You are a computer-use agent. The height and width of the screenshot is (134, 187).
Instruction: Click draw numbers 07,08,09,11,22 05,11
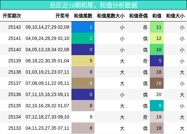(47, 83)
